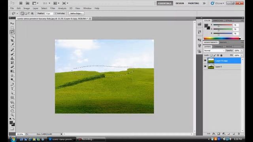Click the Feather input field

(49, 13)
